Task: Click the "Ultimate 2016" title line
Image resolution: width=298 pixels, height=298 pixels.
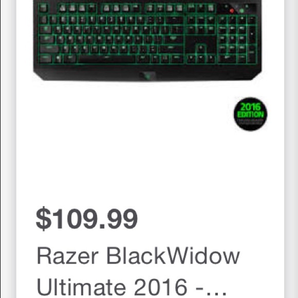Action: pos(112,287)
